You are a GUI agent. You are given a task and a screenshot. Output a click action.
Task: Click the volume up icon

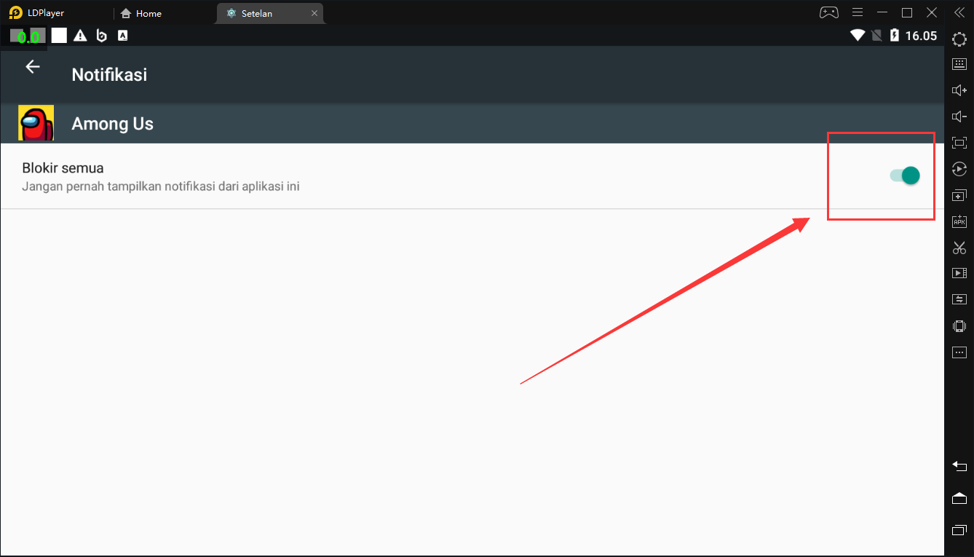[x=959, y=90]
